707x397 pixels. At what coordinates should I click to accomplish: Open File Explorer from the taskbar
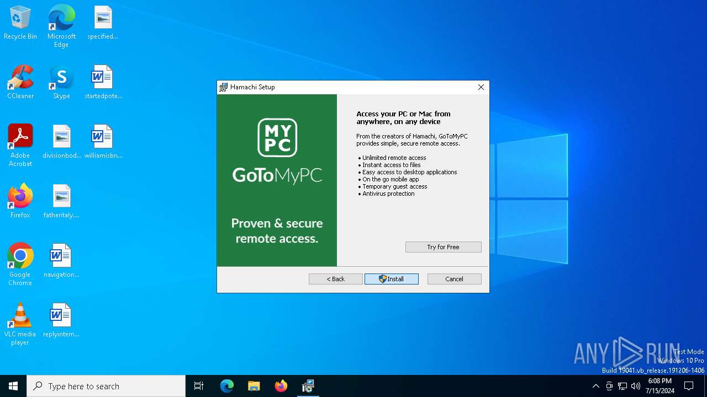point(254,386)
